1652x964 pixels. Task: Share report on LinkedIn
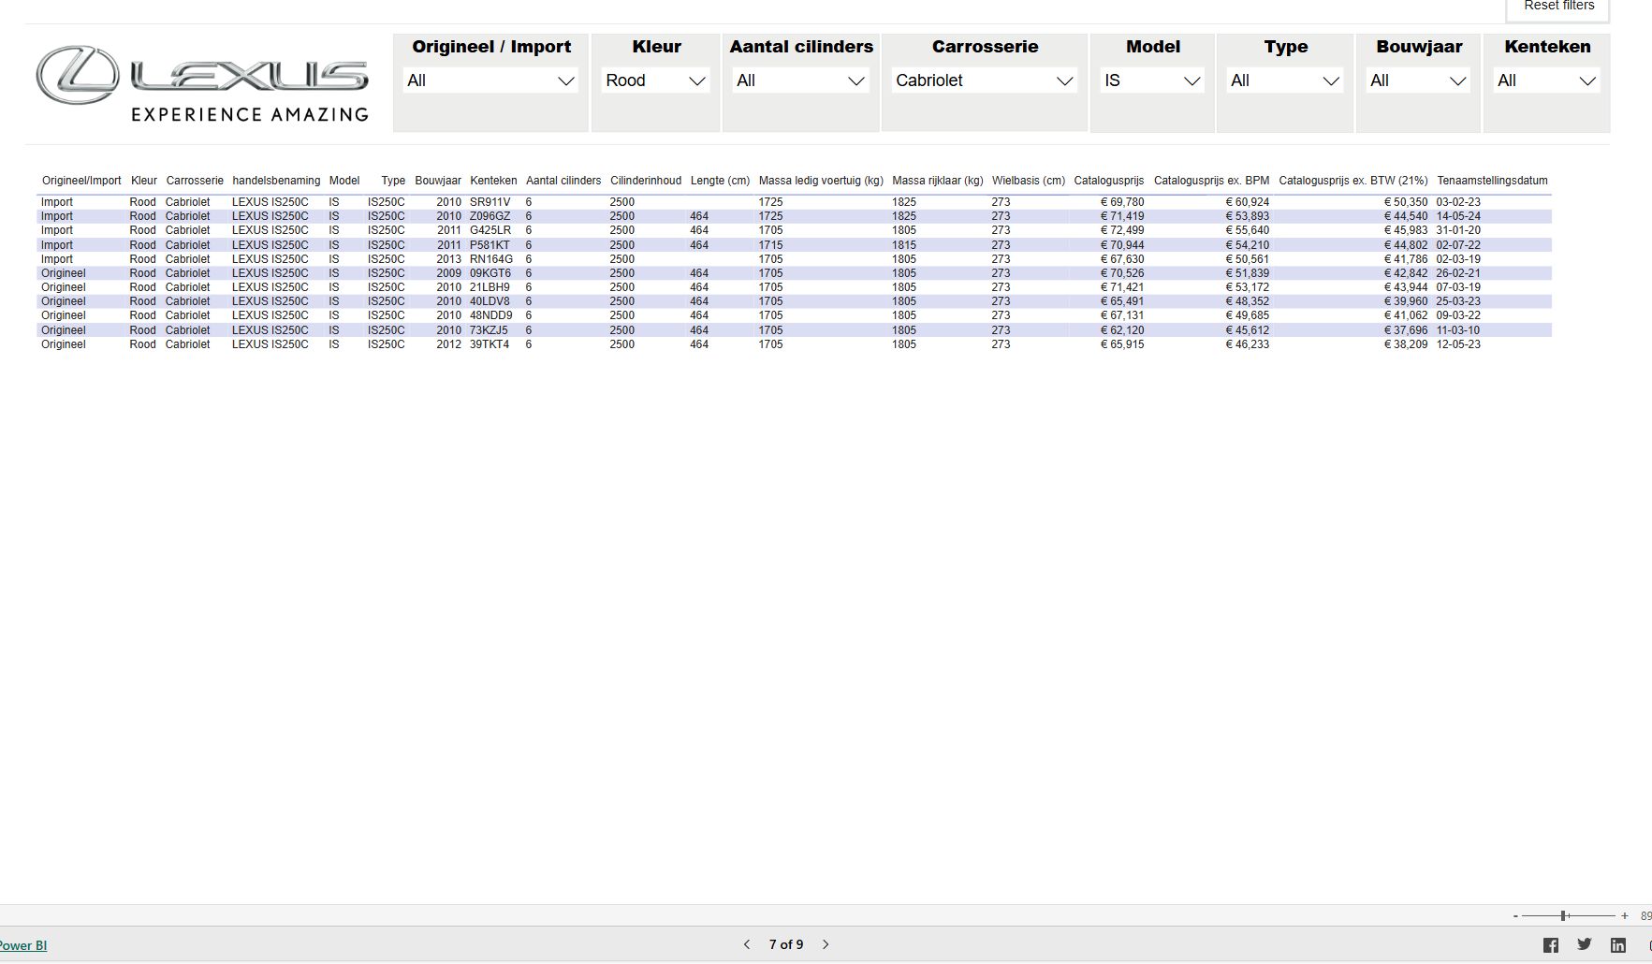point(1617,945)
